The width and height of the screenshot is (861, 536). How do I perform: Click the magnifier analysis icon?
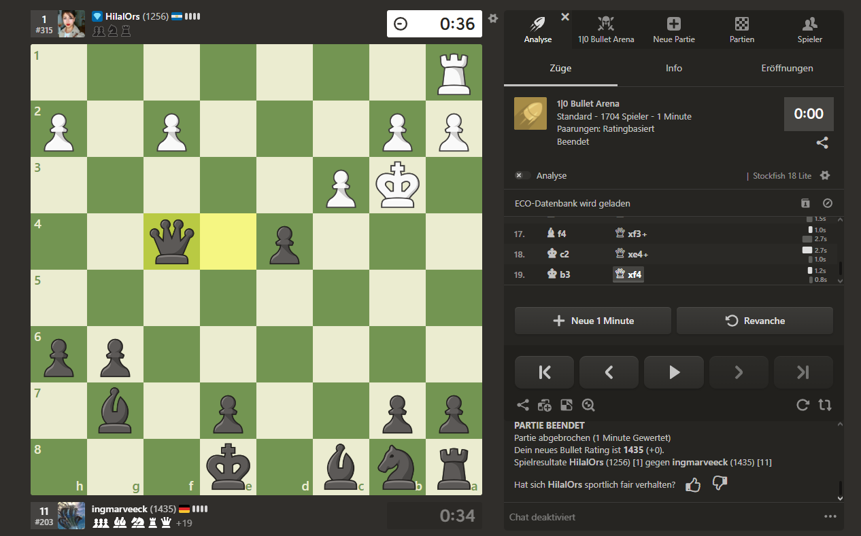point(588,406)
